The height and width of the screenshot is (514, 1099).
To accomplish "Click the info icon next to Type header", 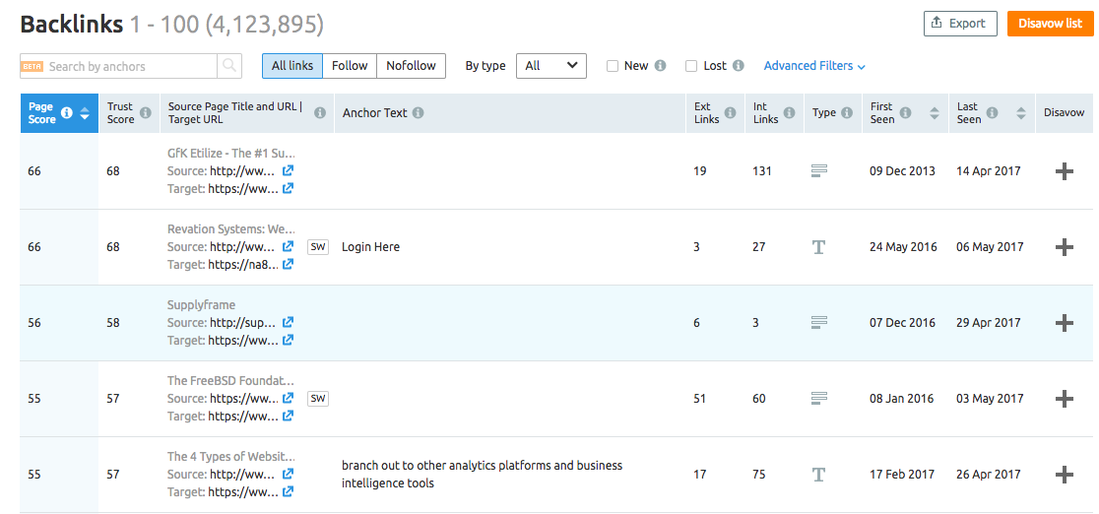I will click(847, 113).
